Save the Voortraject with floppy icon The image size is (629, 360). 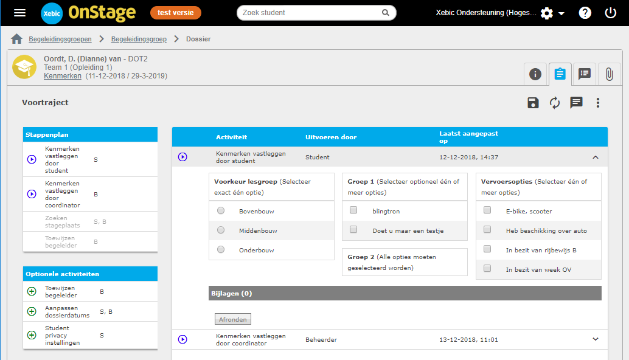(x=533, y=103)
